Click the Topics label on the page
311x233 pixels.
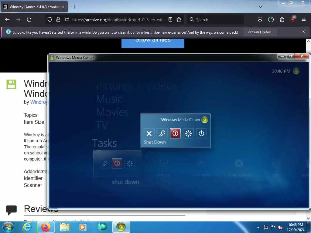point(31,115)
